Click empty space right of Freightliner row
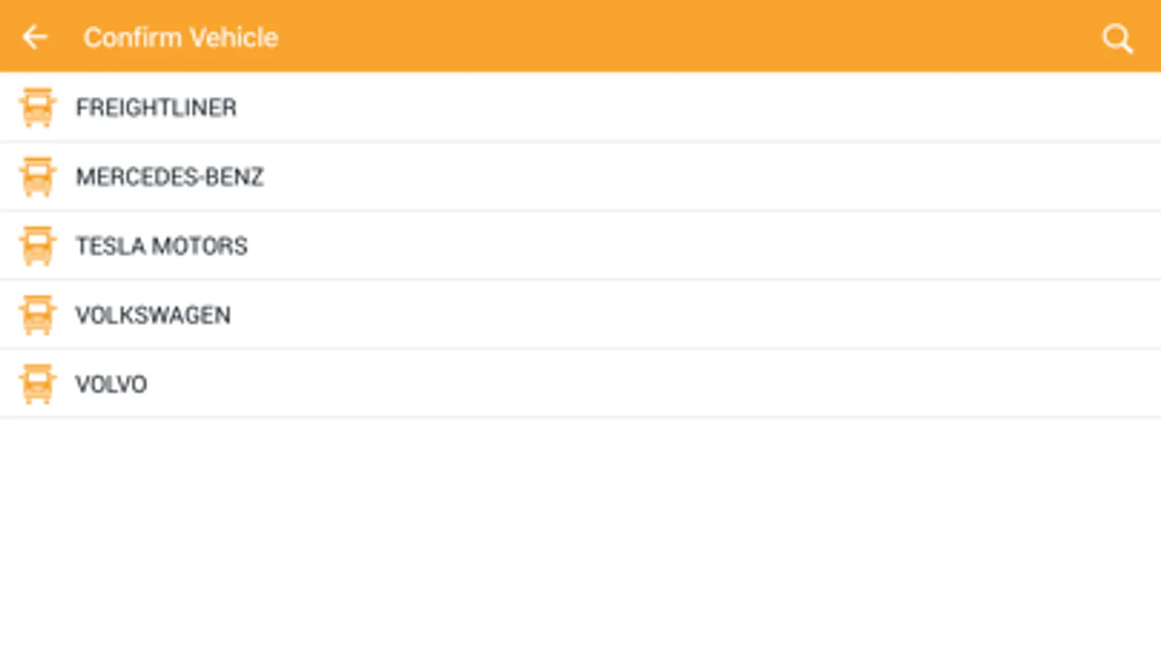The height and width of the screenshot is (653, 1161). point(653,107)
